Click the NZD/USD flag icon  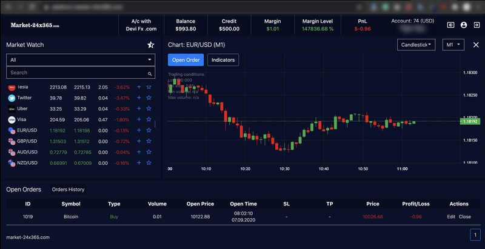coord(12,163)
